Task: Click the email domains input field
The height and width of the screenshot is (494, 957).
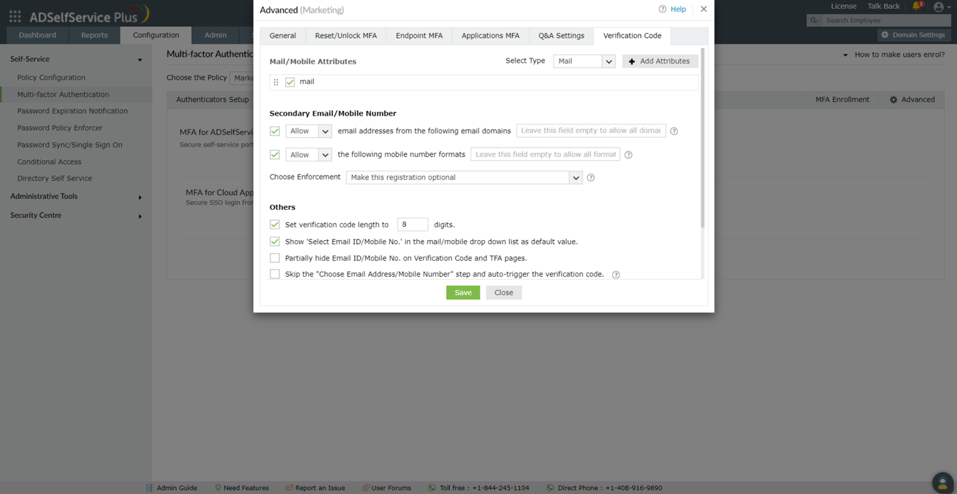Action: click(x=591, y=131)
